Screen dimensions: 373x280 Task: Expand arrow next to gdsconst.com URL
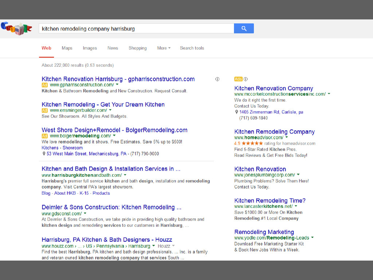tap(85, 213)
